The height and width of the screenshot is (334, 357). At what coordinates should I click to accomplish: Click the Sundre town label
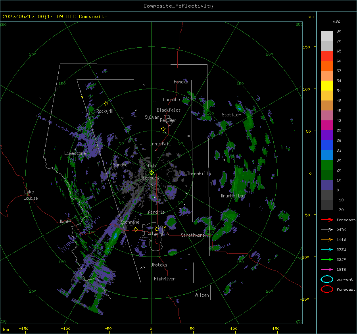[120, 164]
